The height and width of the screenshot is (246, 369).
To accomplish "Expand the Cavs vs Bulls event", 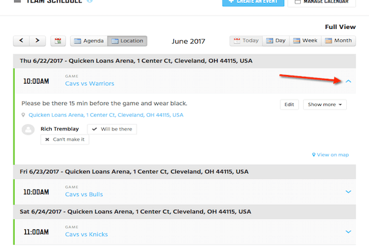I will coord(348,192).
